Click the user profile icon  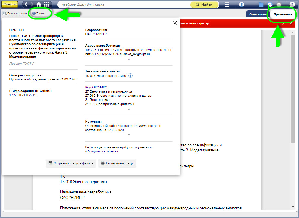(242, 4)
